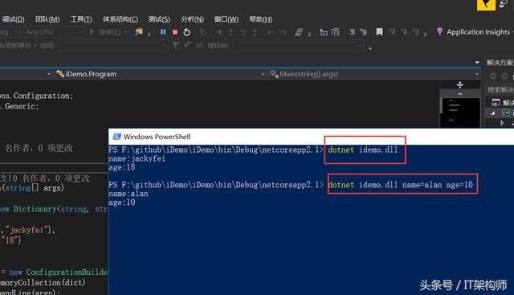The image size is (514, 295).
Task: Click the editor split-window handle icon
Action: click(460, 84)
